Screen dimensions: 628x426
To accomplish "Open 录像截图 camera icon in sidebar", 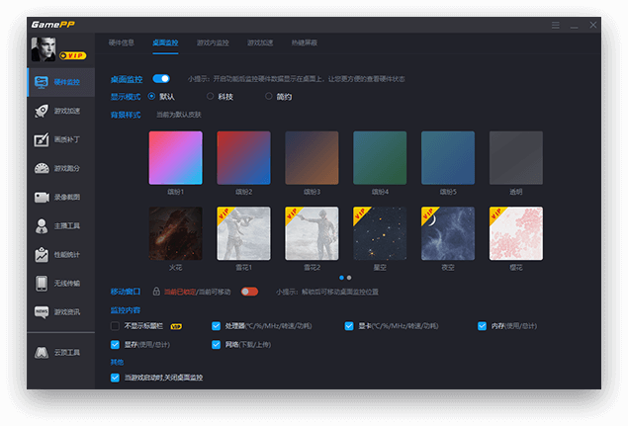I will click(x=59, y=197).
